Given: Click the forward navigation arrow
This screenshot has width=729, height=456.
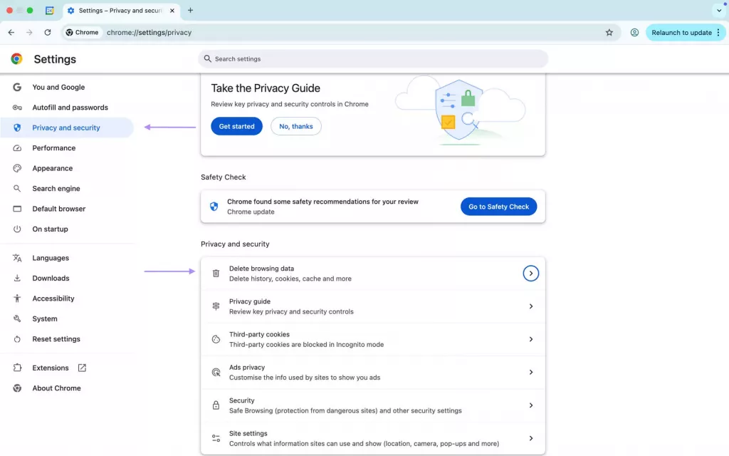Looking at the screenshot, I should point(29,33).
